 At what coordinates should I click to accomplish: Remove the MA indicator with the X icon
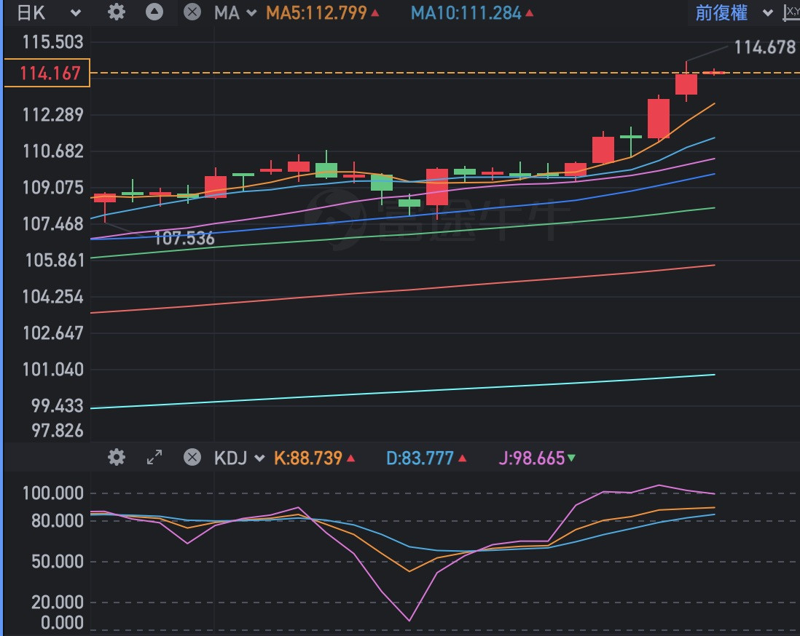[x=192, y=12]
